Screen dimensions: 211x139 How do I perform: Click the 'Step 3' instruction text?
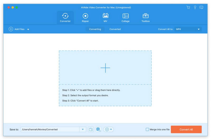point(80,101)
